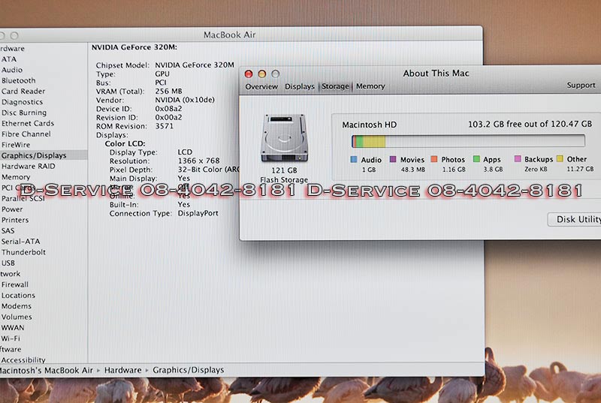Click the Connection Type value DisplayPort
Screen dimensions: 601x403
click(198, 213)
